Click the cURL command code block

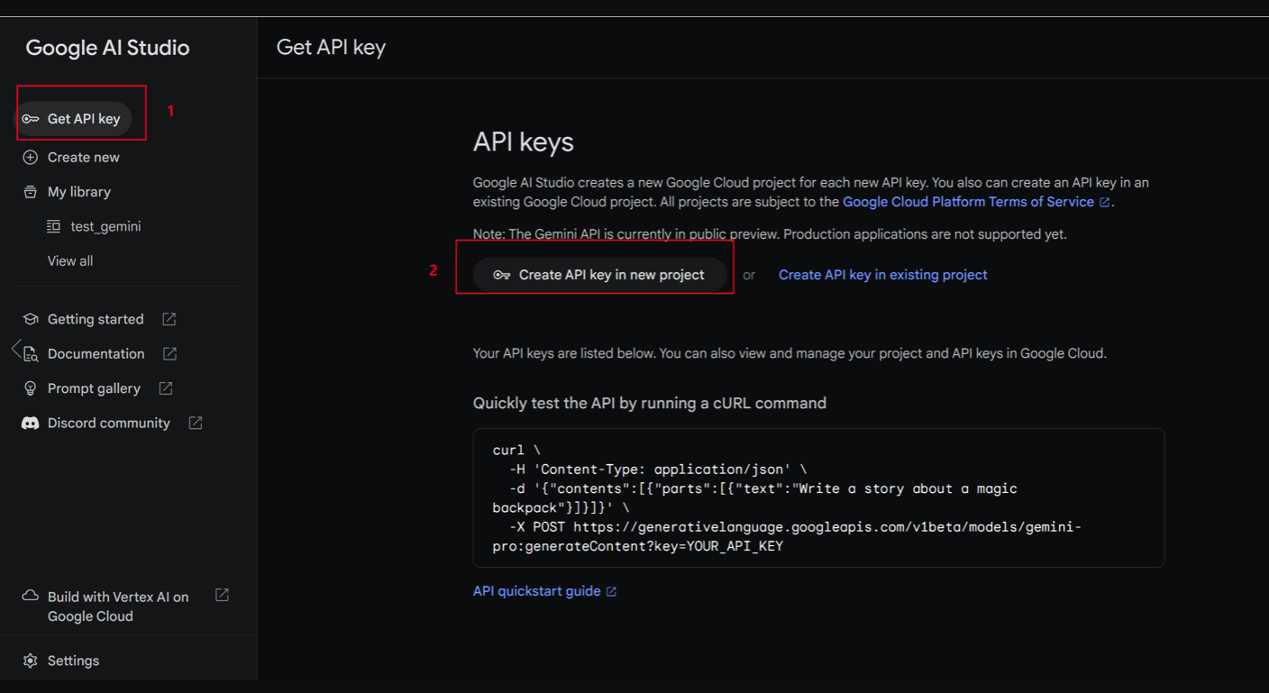click(818, 497)
